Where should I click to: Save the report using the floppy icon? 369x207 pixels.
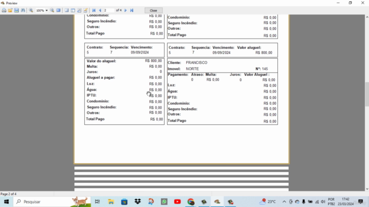tap(17, 10)
